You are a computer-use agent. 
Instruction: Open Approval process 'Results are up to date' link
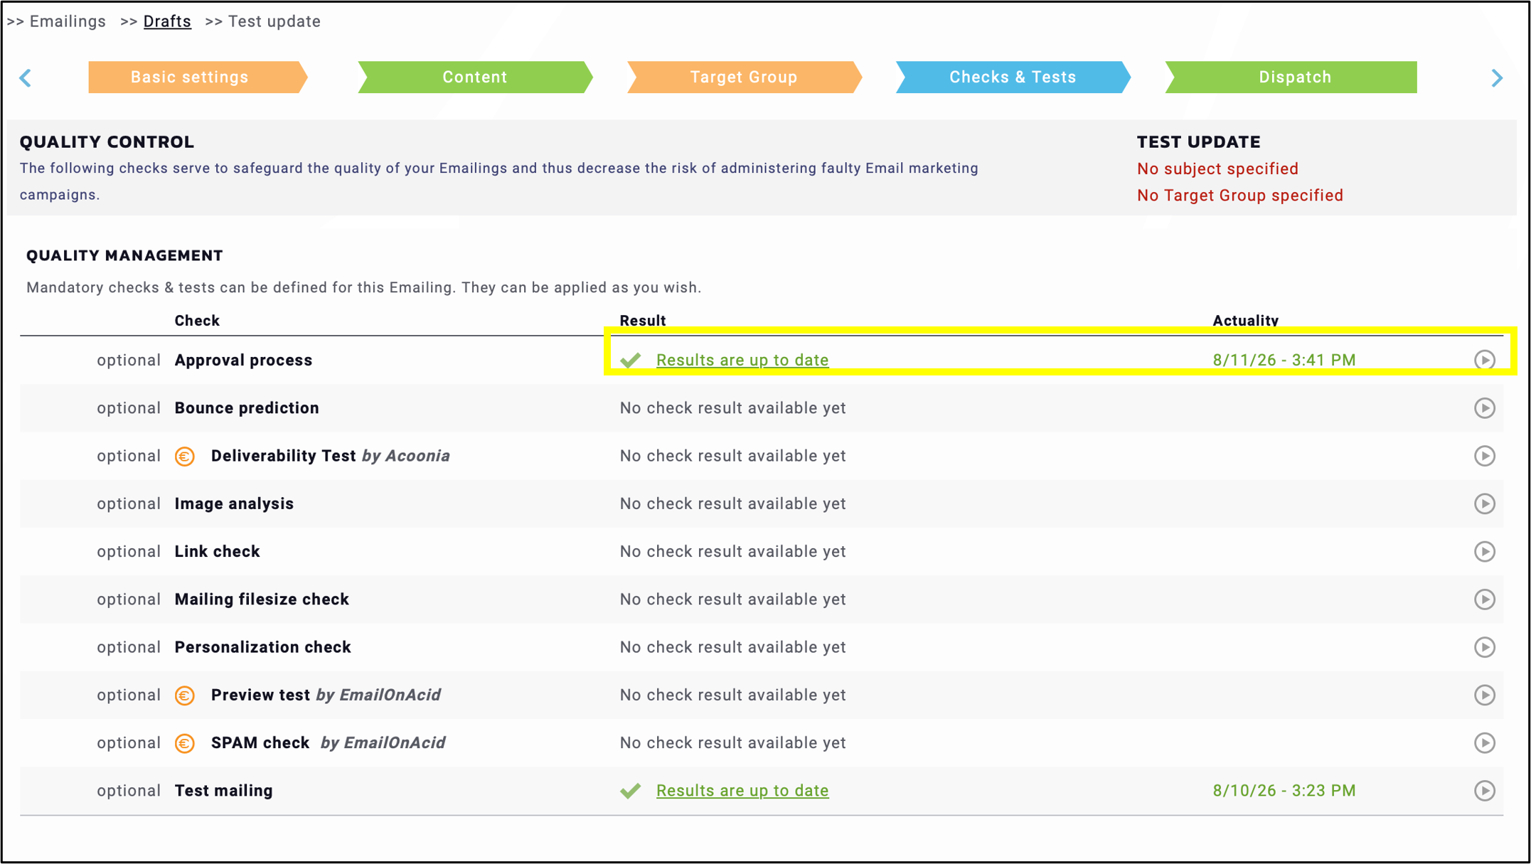(742, 360)
